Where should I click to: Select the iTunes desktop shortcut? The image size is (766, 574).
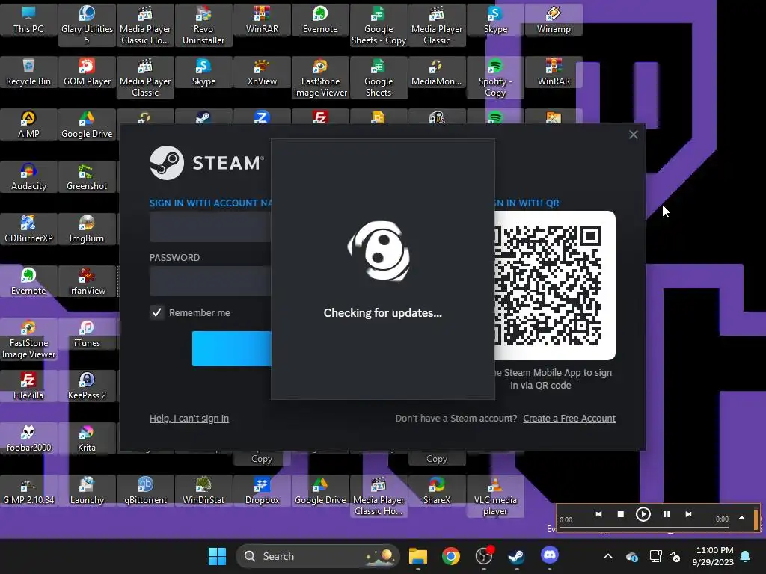point(87,333)
